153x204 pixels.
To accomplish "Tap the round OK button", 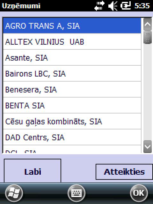I will [x=139, y=193].
